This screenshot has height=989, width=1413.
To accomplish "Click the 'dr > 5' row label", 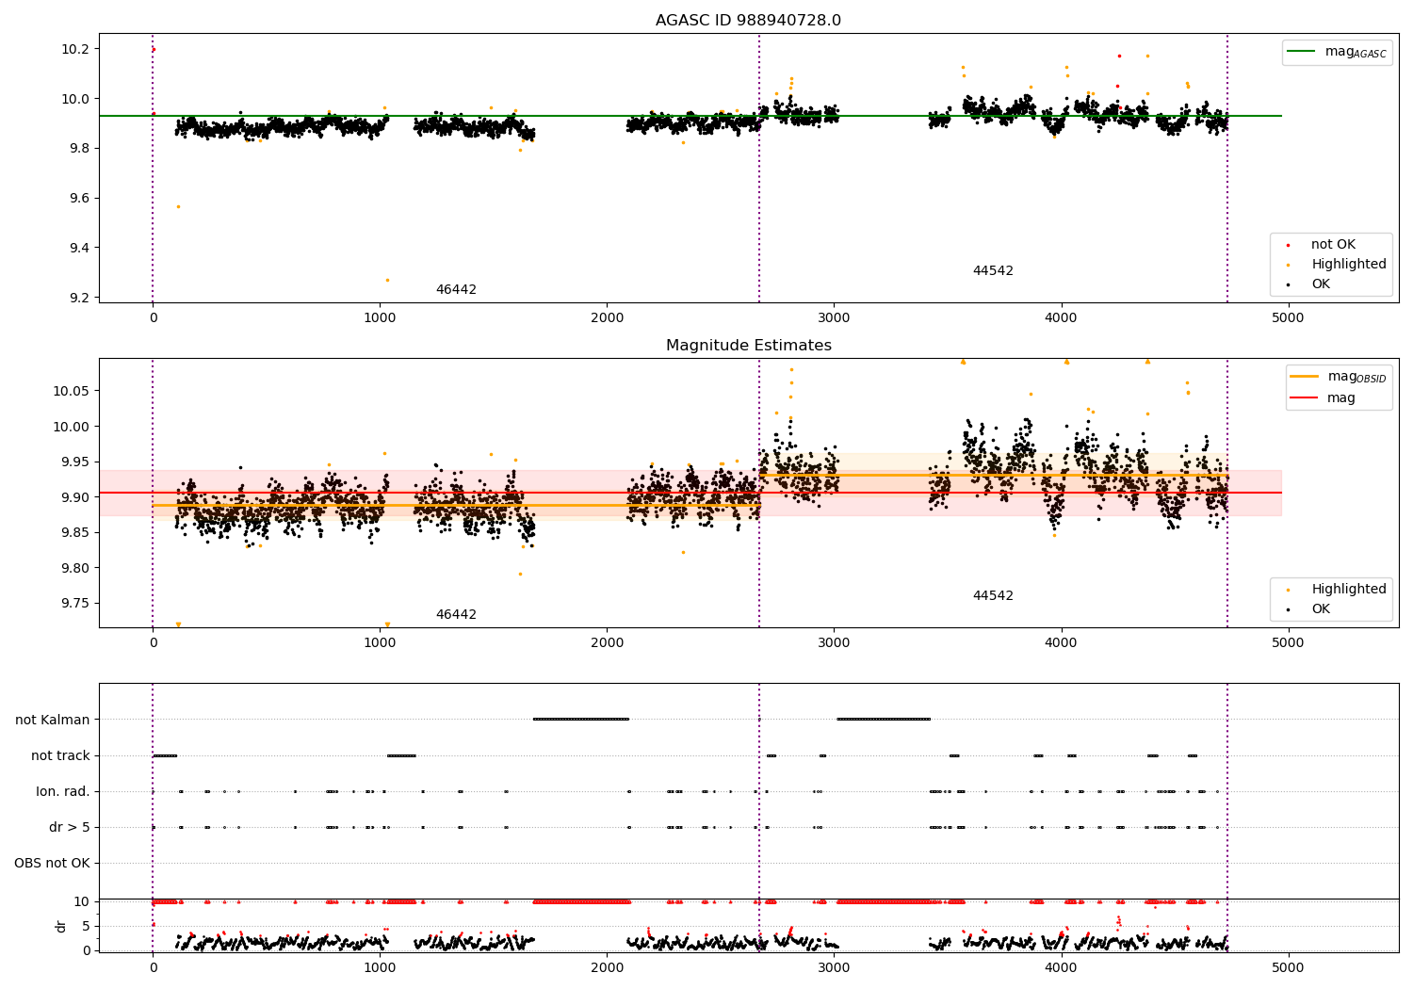I will tap(70, 828).
